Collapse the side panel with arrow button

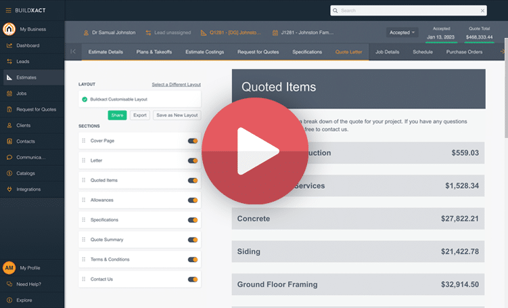pos(73,52)
